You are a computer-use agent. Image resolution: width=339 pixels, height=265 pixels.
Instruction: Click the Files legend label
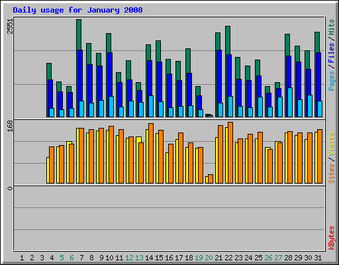pyautogui.click(x=331, y=53)
